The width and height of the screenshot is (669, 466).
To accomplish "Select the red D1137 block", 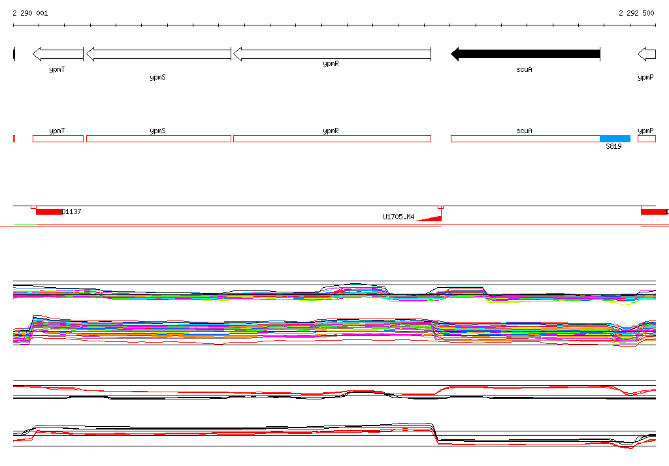I will (x=49, y=211).
